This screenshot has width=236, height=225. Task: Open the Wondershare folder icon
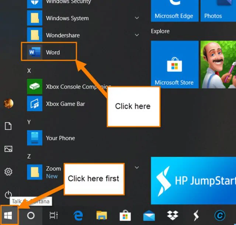35,35
